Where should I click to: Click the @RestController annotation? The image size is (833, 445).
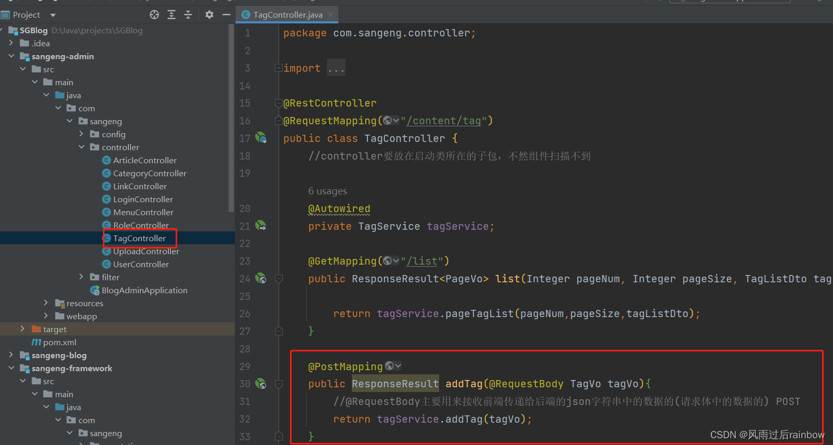(330, 103)
